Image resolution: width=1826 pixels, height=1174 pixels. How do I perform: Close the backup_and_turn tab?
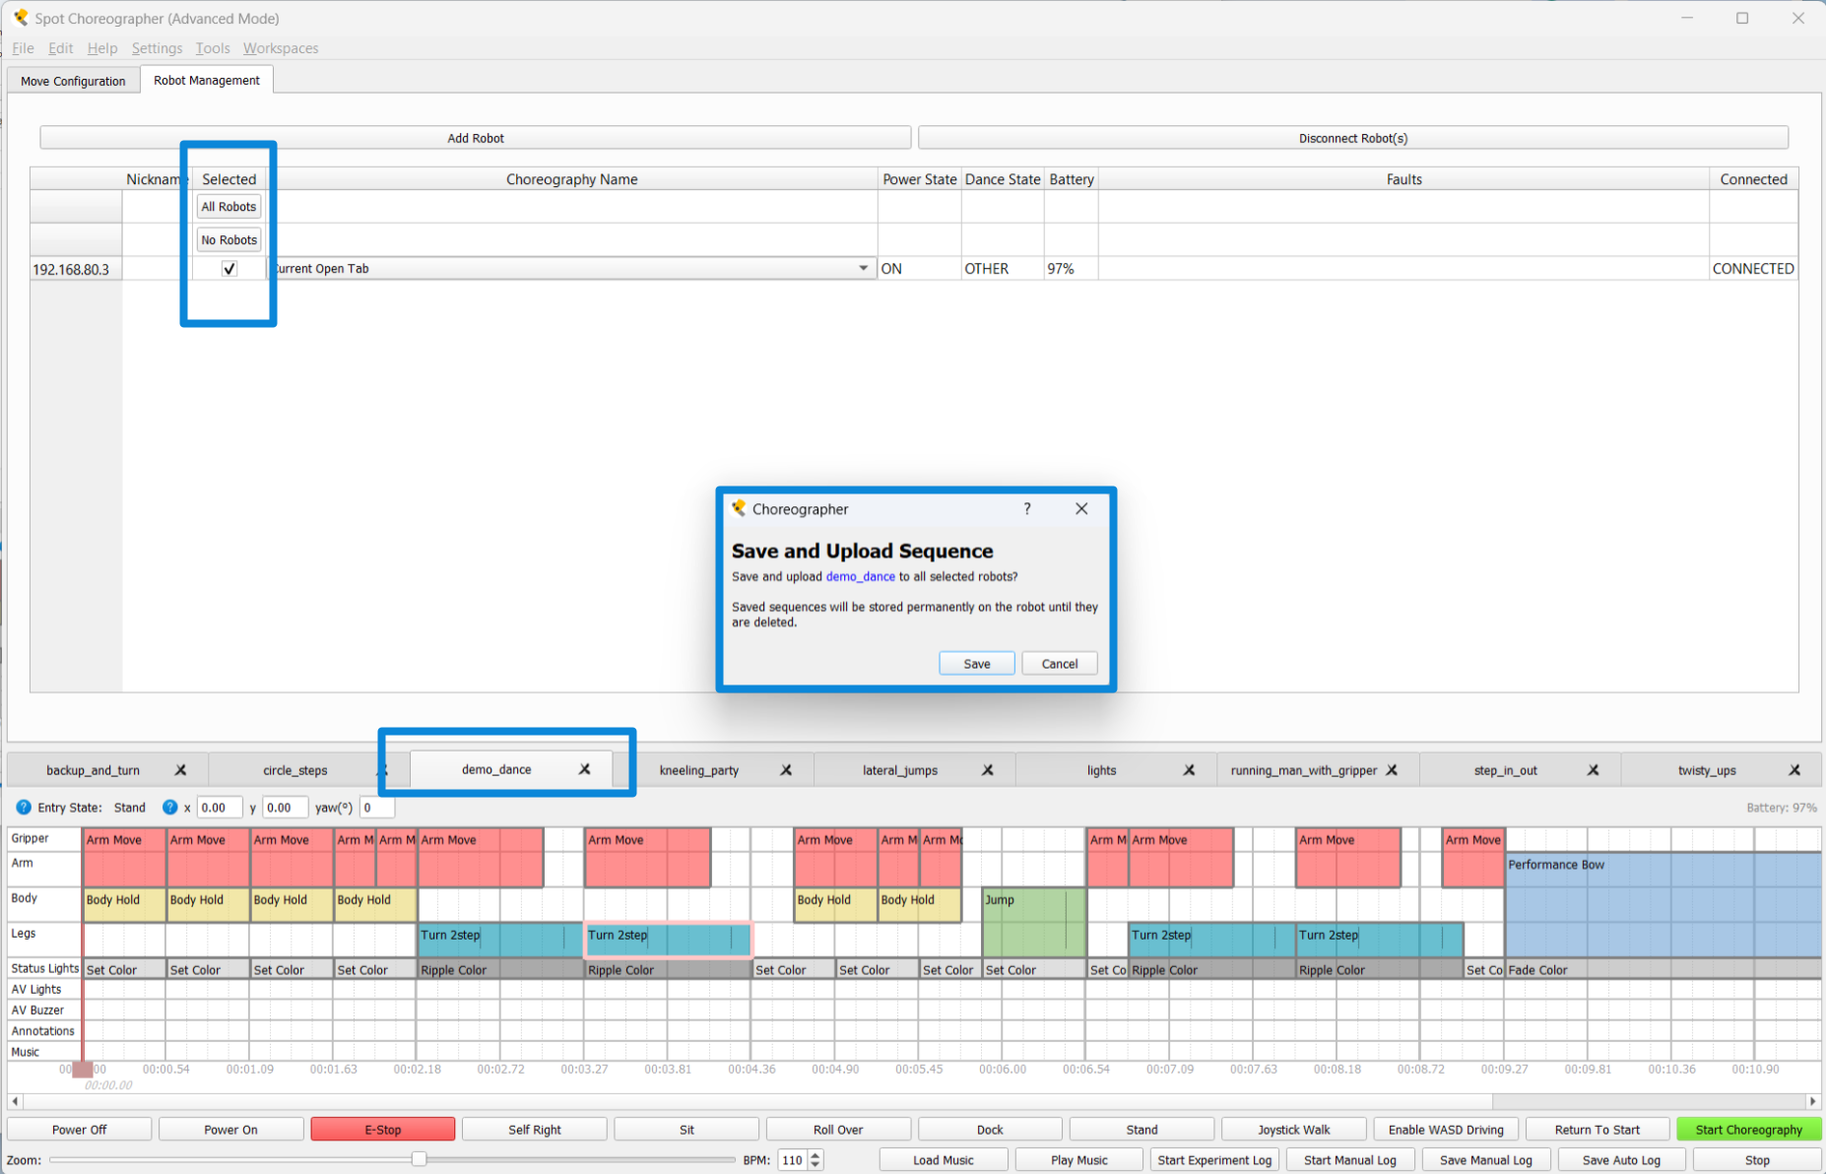[x=180, y=770]
